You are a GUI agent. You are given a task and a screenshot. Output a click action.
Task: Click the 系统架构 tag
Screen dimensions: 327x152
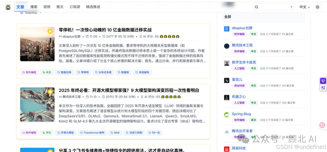(x=142, y=72)
